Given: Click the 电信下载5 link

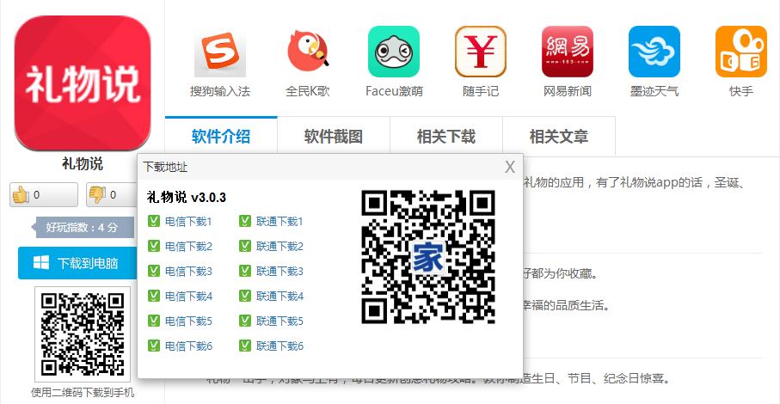Looking at the screenshot, I should [188, 321].
